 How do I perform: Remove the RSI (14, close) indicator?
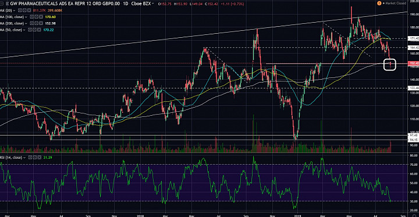[40, 158]
